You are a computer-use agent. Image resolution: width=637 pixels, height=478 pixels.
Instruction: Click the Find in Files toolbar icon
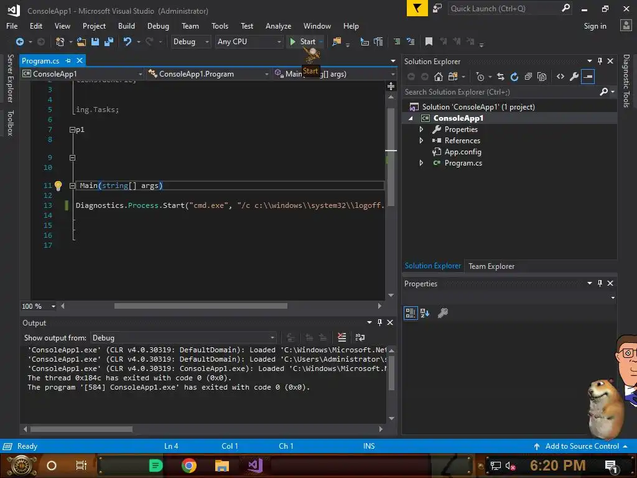click(x=337, y=42)
